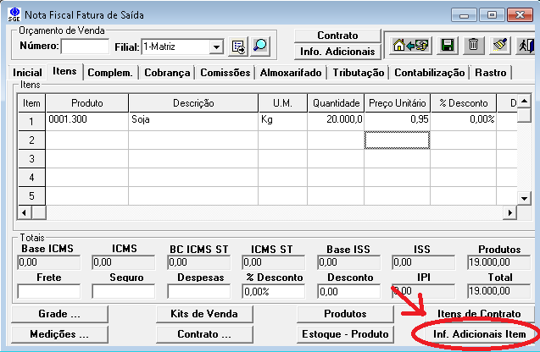
Task: Click right arrow on grid horizontal scrollbar
Action: click(510, 213)
